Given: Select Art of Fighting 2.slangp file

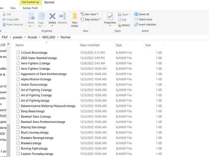Looking at the screenshot, I should tap(36, 90).
